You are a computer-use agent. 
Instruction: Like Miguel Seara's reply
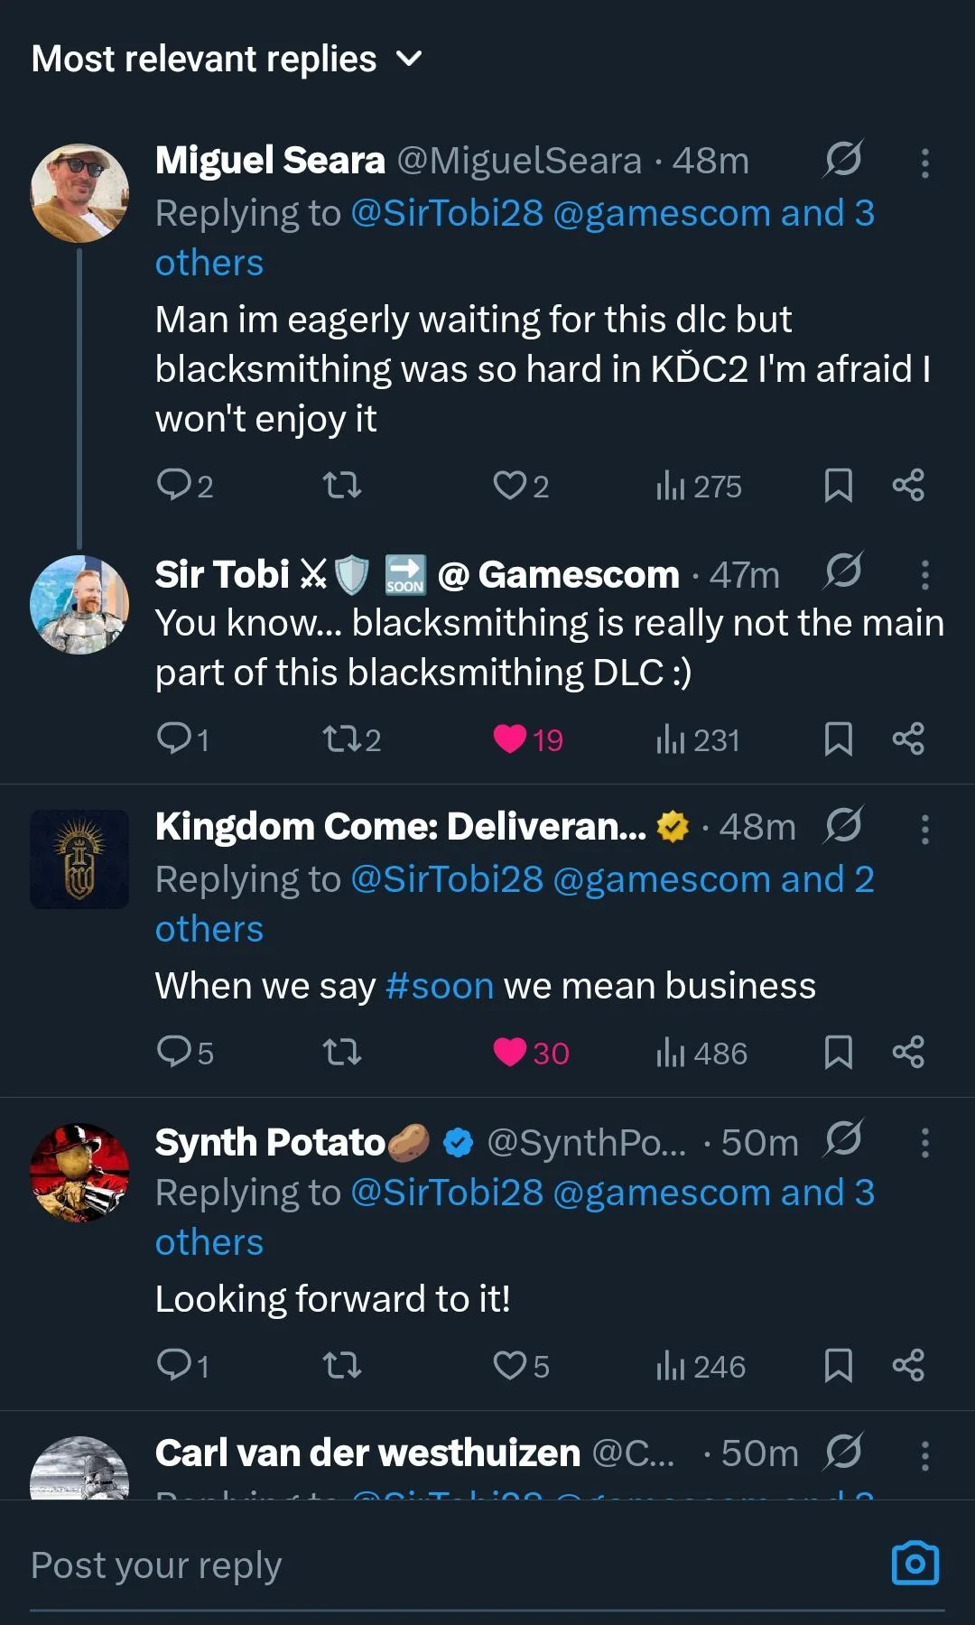coord(520,487)
